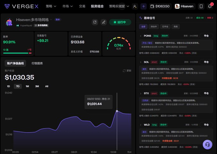Click the 跟单信号 pulse icon

pyautogui.click(x=141, y=18)
